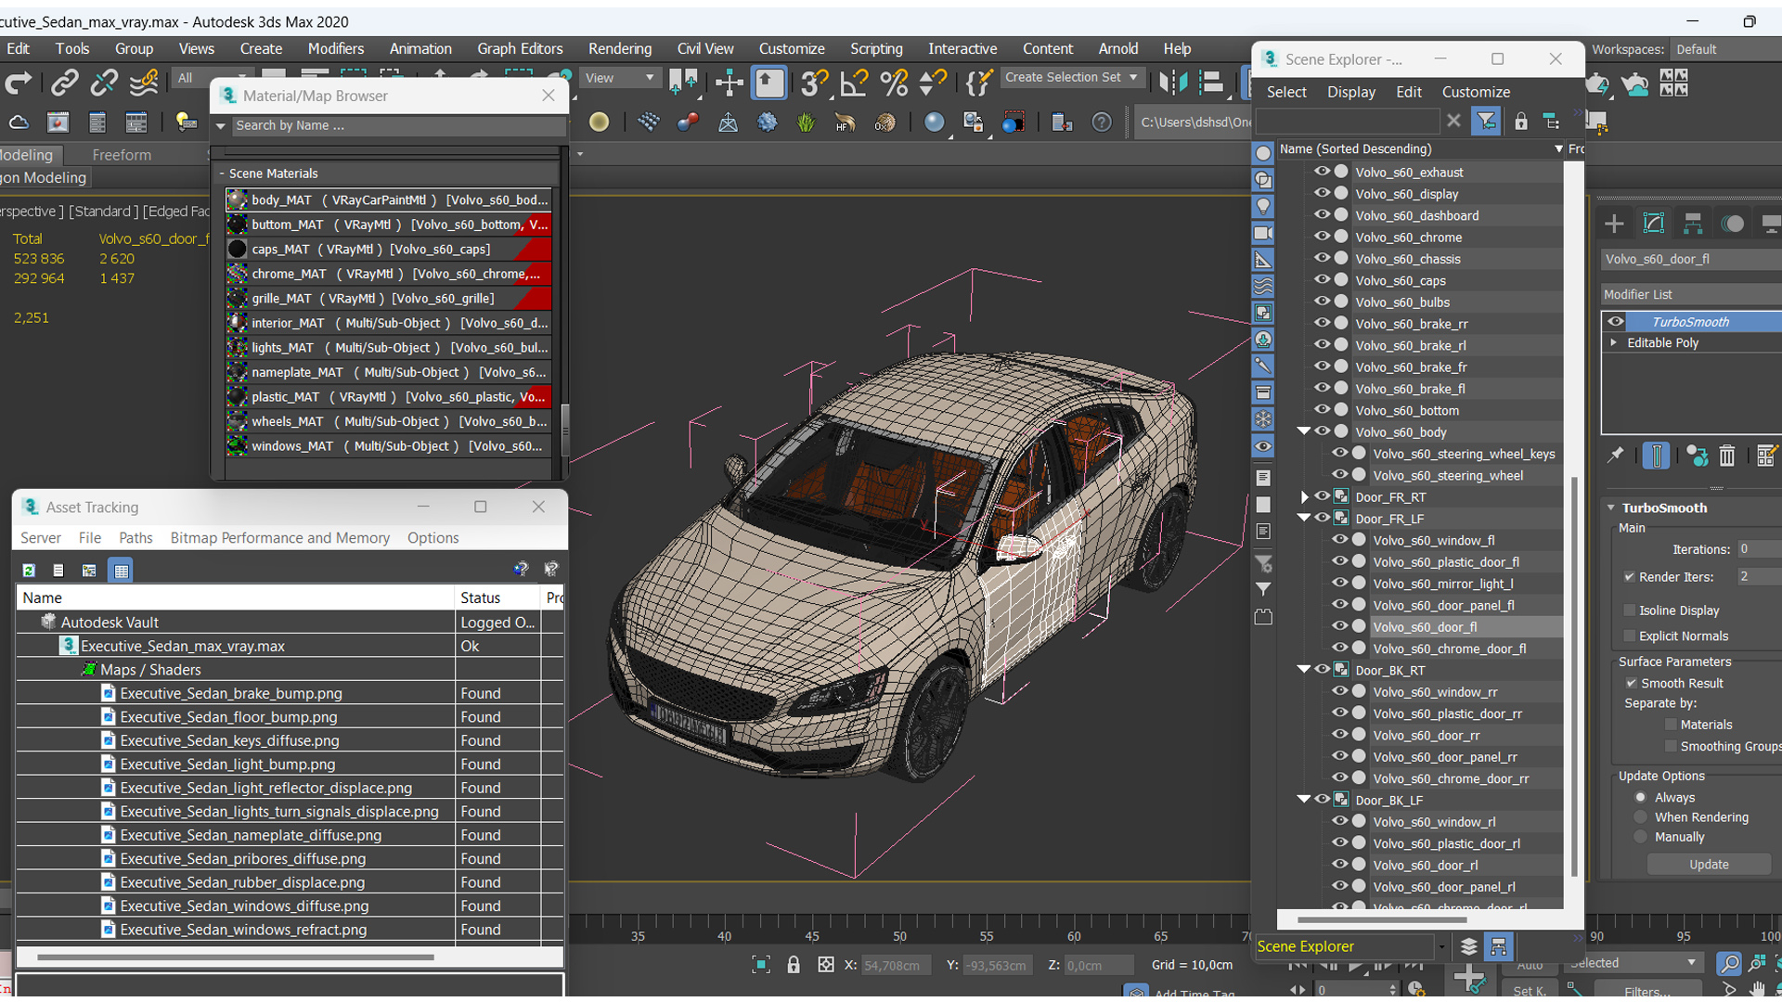The height and width of the screenshot is (1002, 1782).
Task: Collapse Scene Materials section
Action: 222,173
